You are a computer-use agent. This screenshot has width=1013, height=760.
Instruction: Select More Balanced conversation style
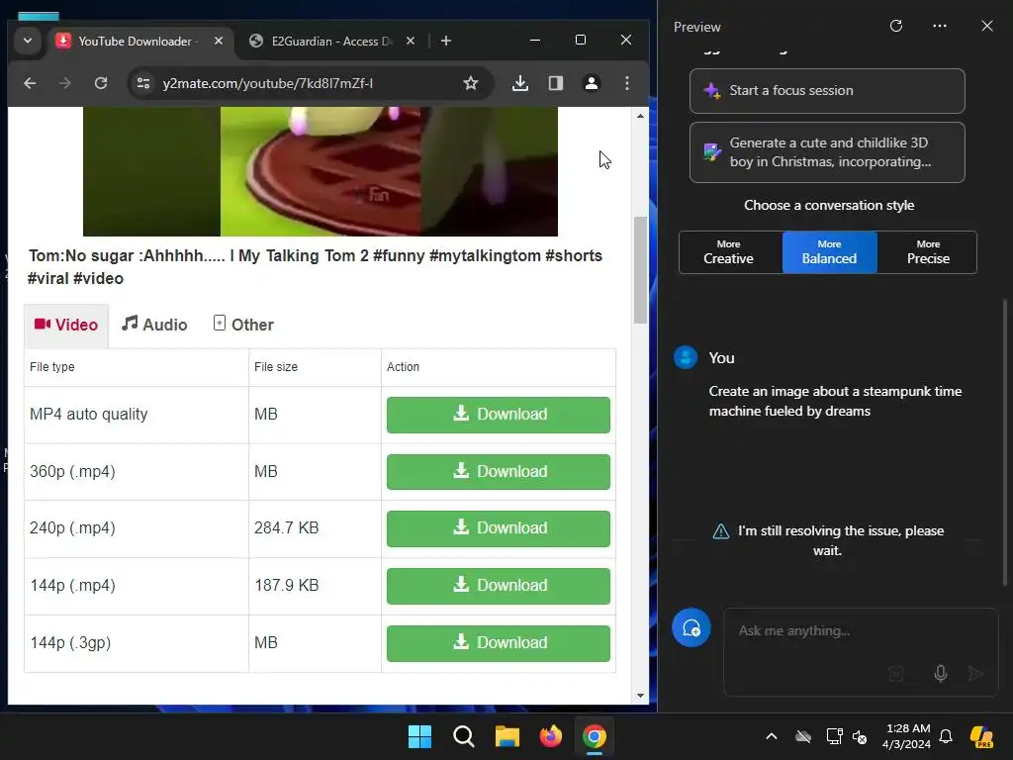pyautogui.click(x=830, y=252)
